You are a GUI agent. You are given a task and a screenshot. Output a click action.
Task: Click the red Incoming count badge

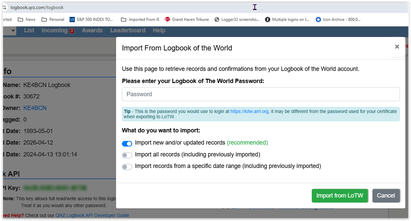pos(72,31)
